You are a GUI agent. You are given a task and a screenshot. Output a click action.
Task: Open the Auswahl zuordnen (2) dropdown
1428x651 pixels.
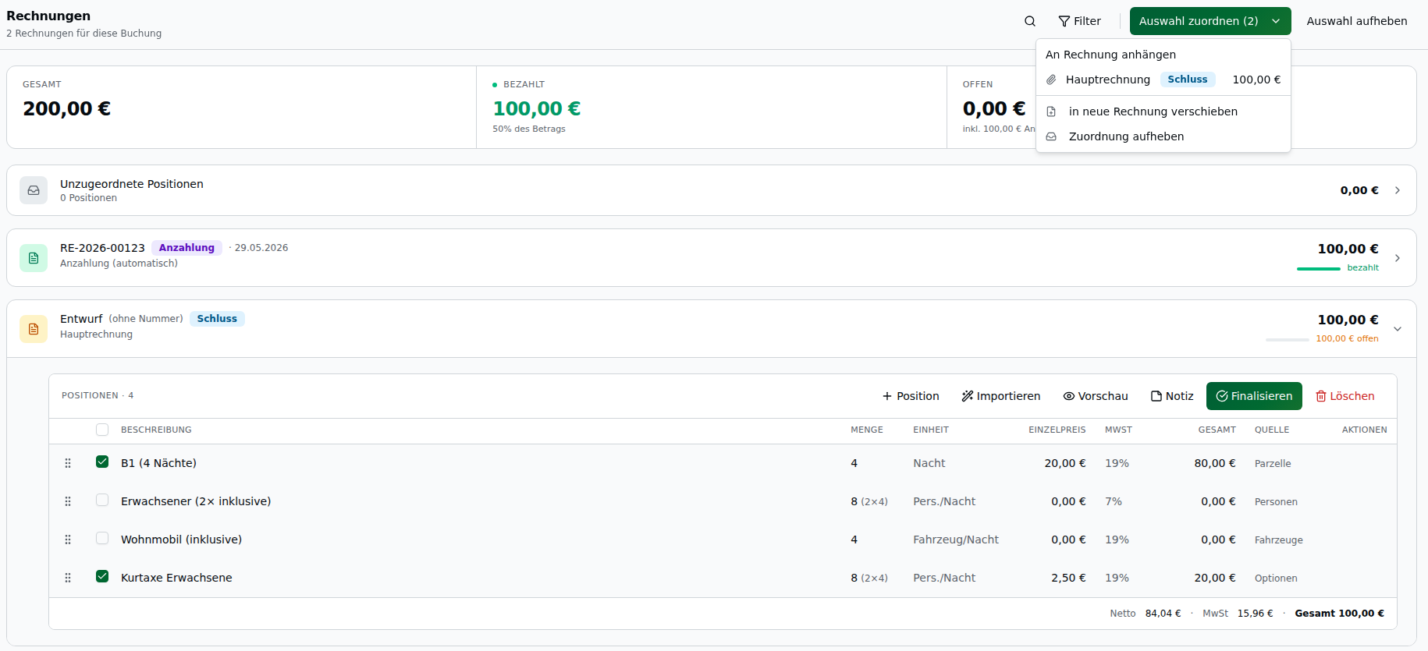tap(1210, 21)
